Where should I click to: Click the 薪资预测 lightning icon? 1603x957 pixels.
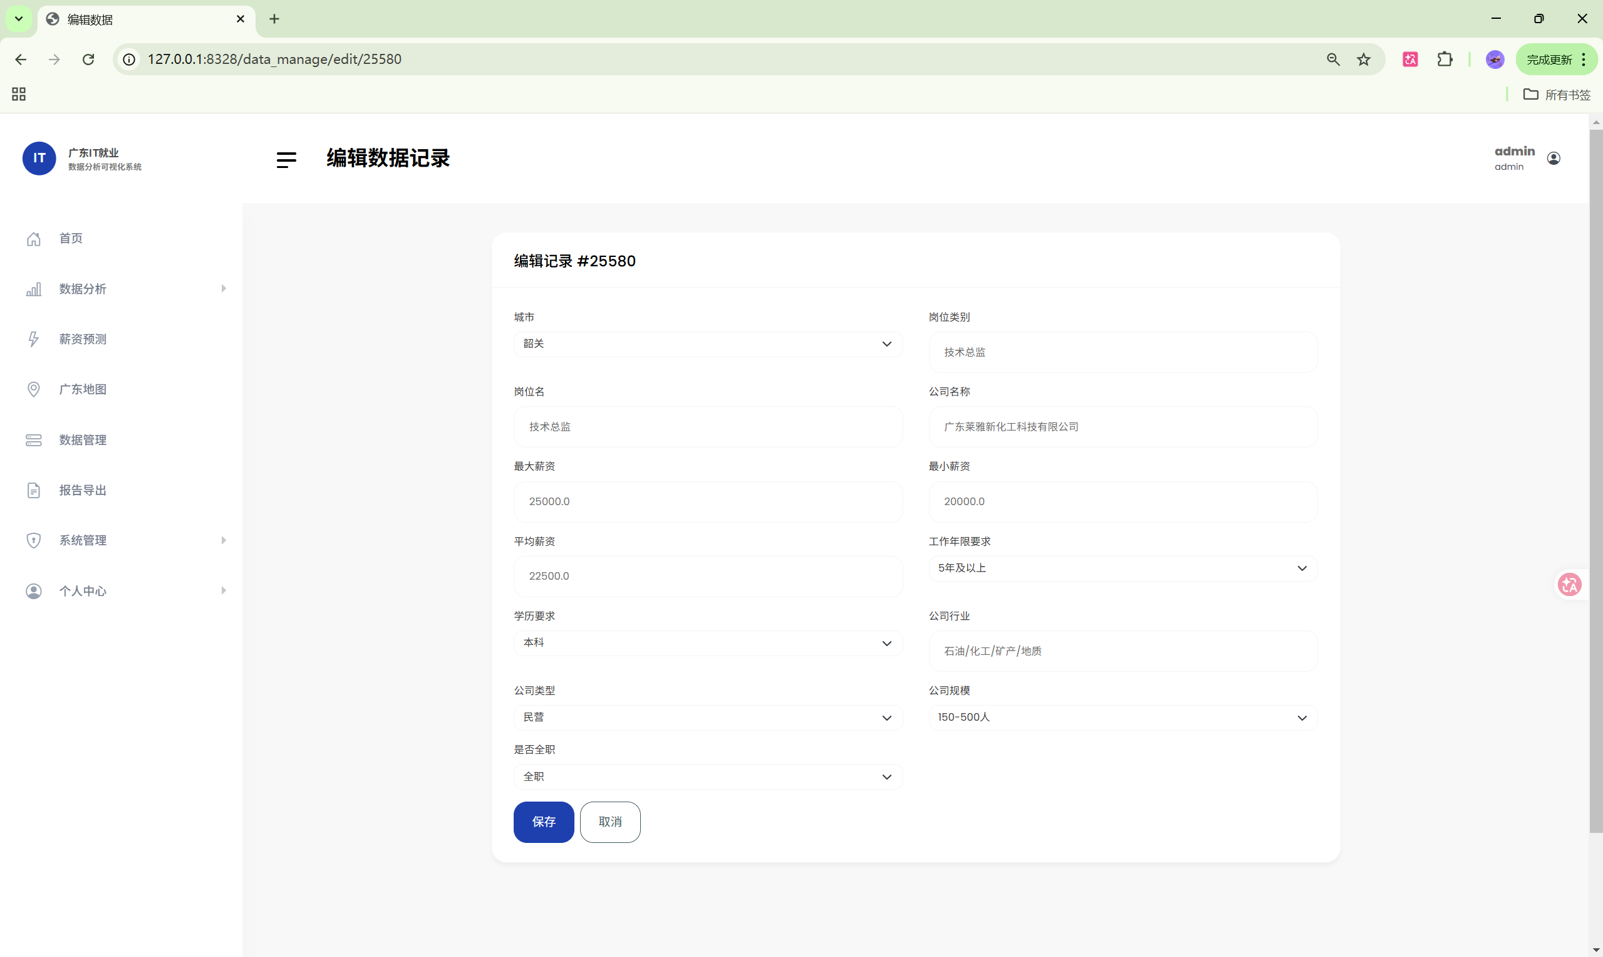coord(34,338)
